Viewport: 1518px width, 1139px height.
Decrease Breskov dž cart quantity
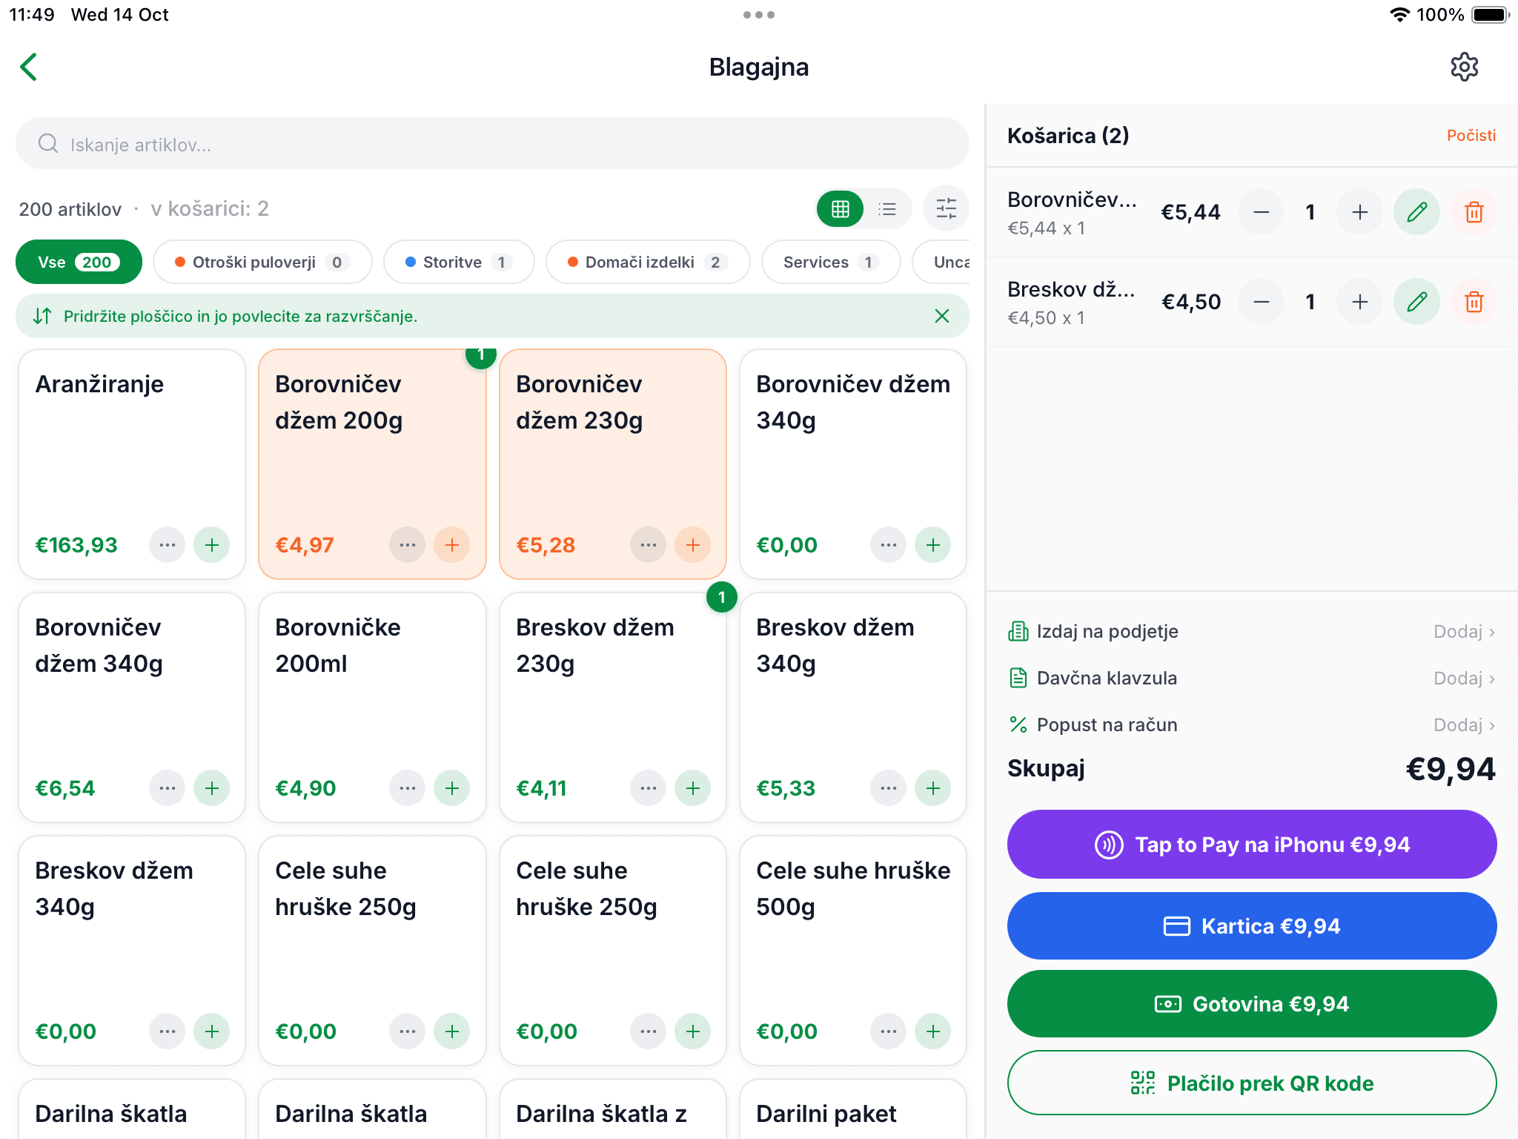(x=1262, y=302)
